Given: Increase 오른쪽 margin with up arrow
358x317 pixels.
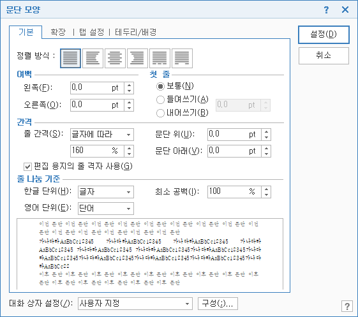Looking at the screenshot, I should [129, 103].
